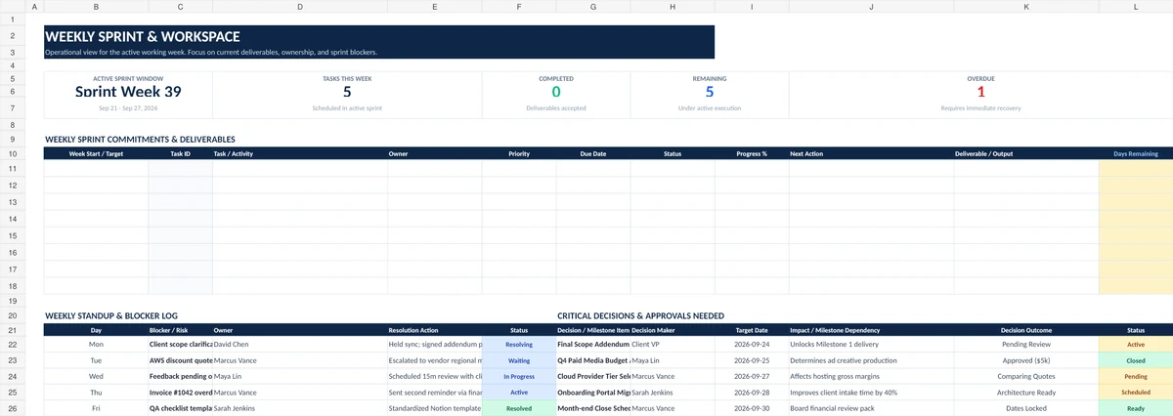
Task: Click the WEEKLY SPRINT COMMITMENTS & DELIVERABLES heading
Action: click(140, 140)
